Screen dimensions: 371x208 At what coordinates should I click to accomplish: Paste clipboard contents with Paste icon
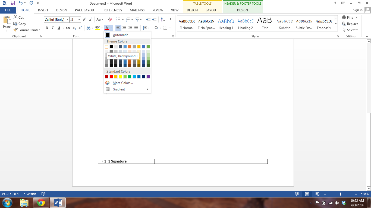click(7, 21)
